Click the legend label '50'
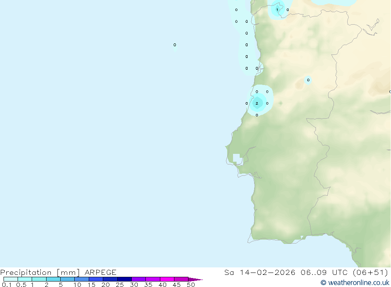Image resolution: width=391 pixels, height=287 pixels. [x=191, y=285]
